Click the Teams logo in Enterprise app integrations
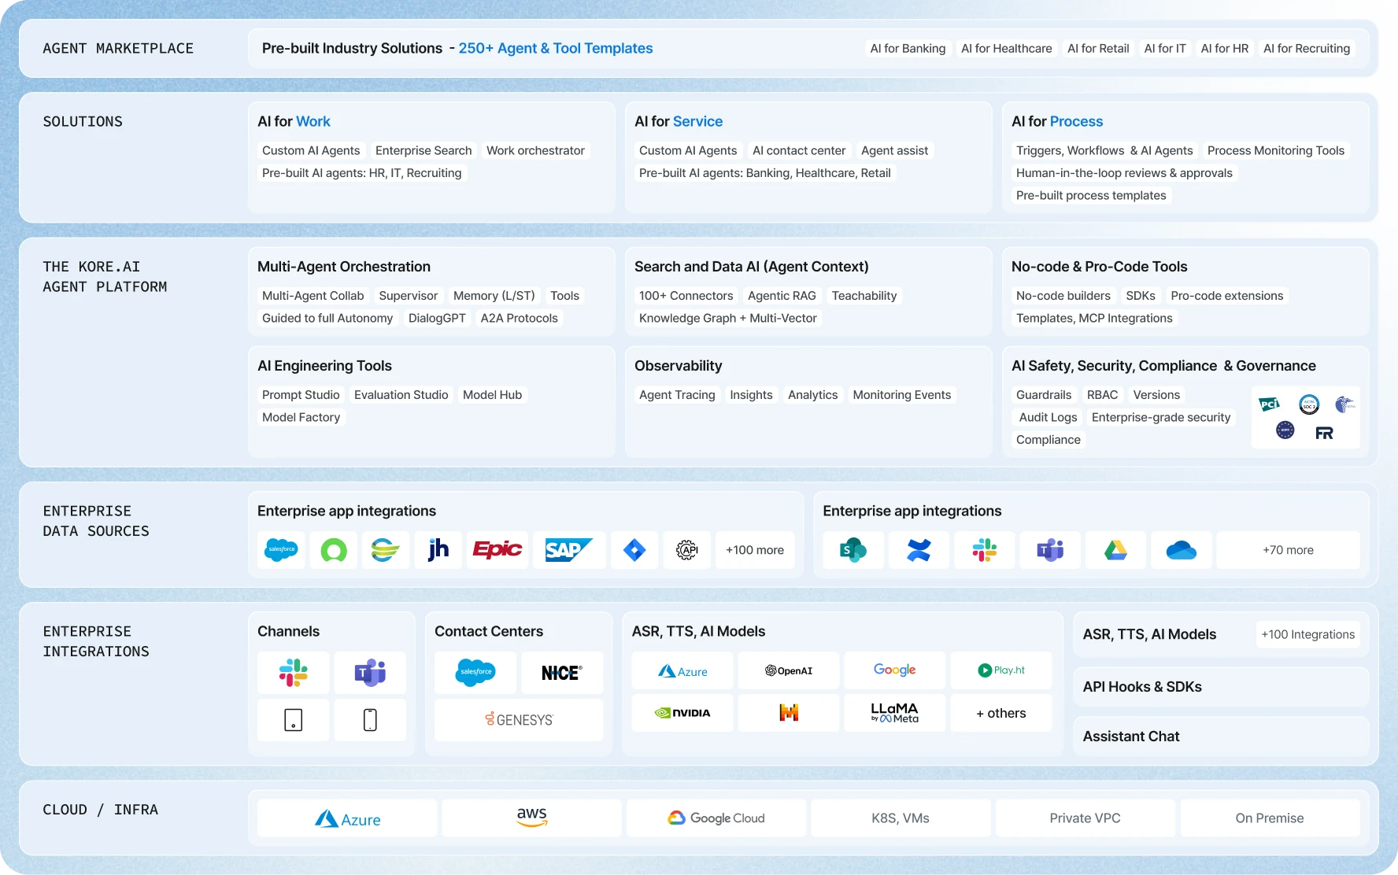The width and height of the screenshot is (1398, 875). pos(1050,549)
